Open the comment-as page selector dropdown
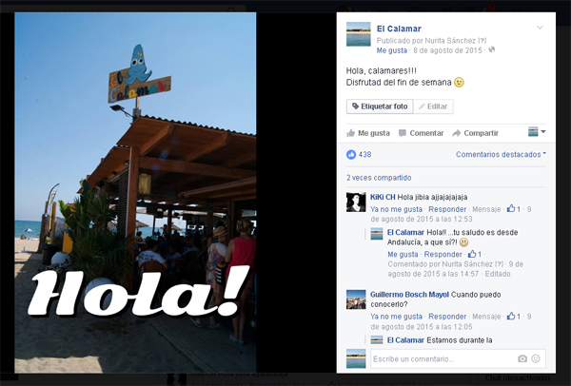 tap(537, 132)
